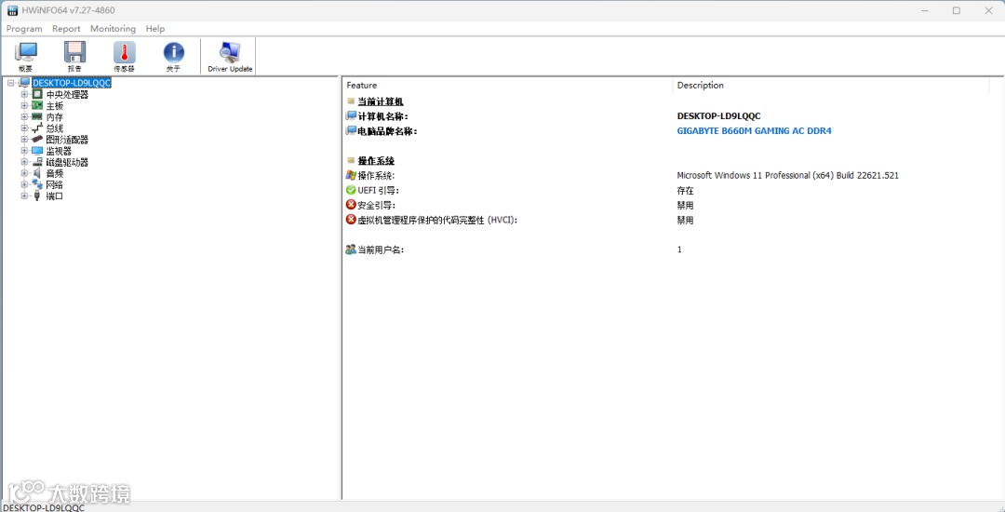Click the monitor icon beside 电脑品牌名称
1005x512 pixels.
click(x=351, y=130)
